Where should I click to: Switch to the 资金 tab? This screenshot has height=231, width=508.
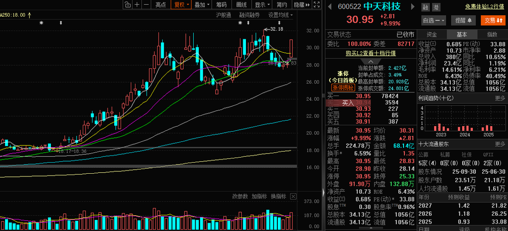click(432, 34)
